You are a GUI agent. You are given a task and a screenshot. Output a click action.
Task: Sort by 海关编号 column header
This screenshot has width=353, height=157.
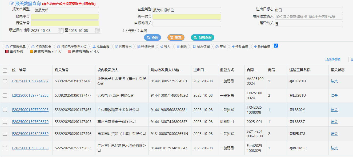62,70
